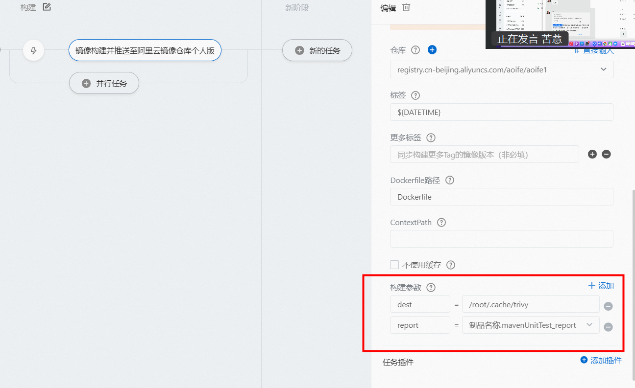The width and height of the screenshot is (635, 388).
Task: Click the /root/.cache/trivy value field
Action: coord(531,304)
